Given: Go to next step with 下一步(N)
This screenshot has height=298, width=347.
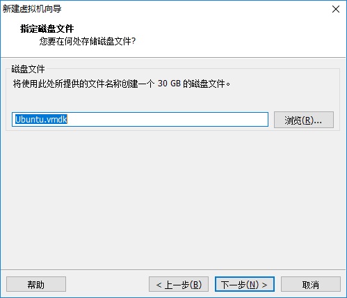Looking at the screenshot, I should [245, 284].
